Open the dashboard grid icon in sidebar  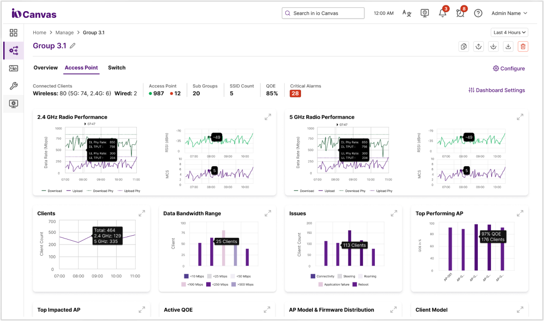pos(14,33)
